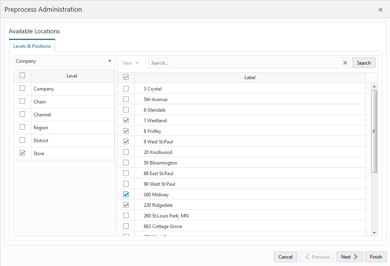
Task: Click the '6 Glendale' label text
Action: (x=155, y=110)
